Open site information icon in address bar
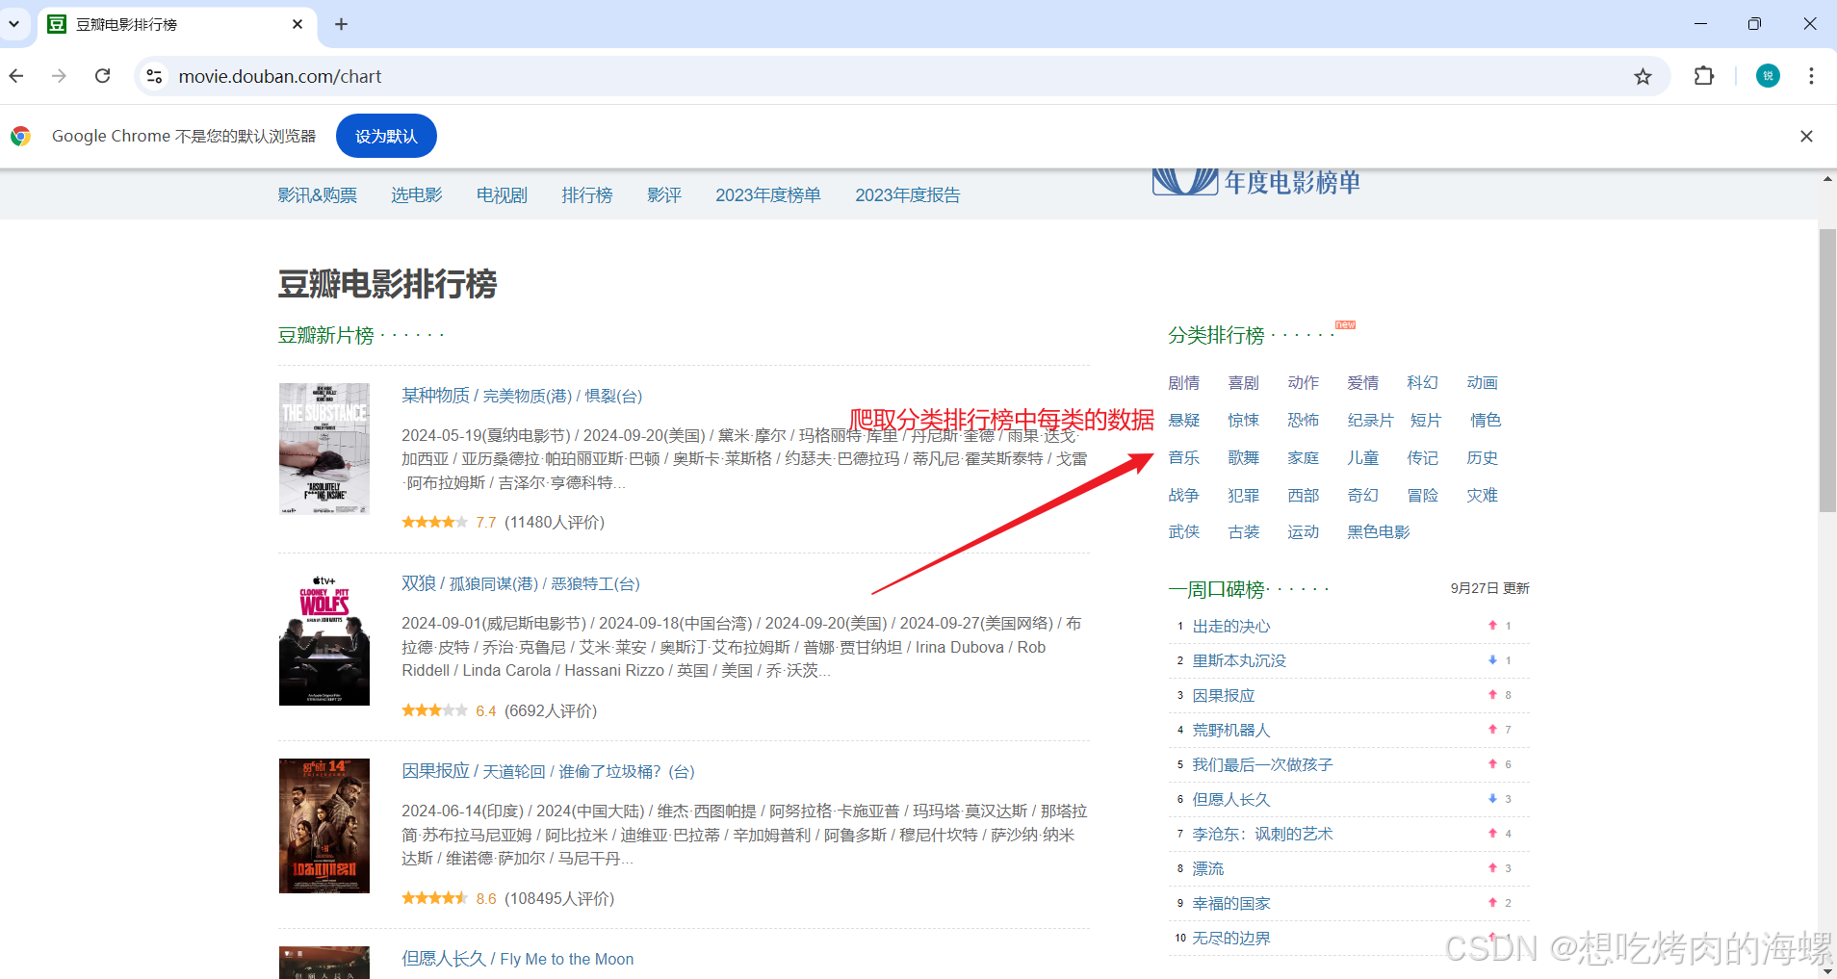Viewport: 1837px width, 979px height. [x=154, y=76]
